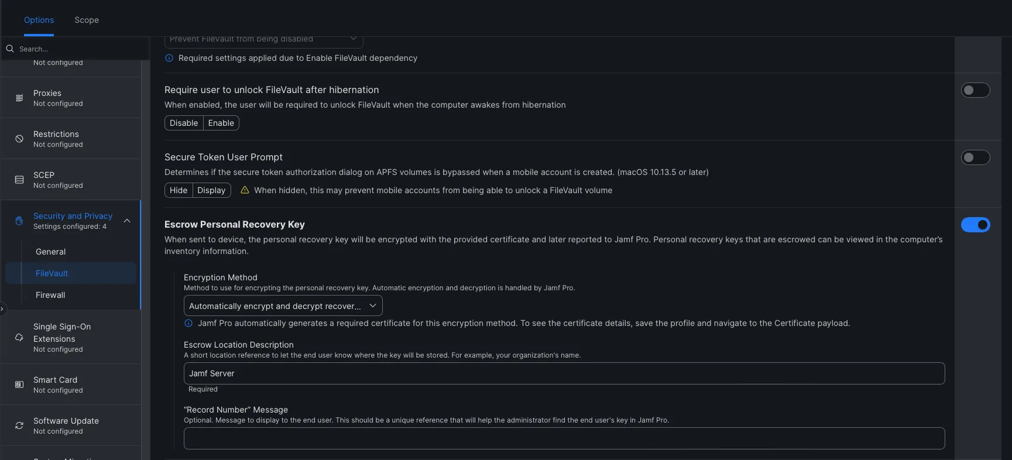Click the Proxies payload icon
Screen dimensions: 1012x460
[x=19, y=98]
